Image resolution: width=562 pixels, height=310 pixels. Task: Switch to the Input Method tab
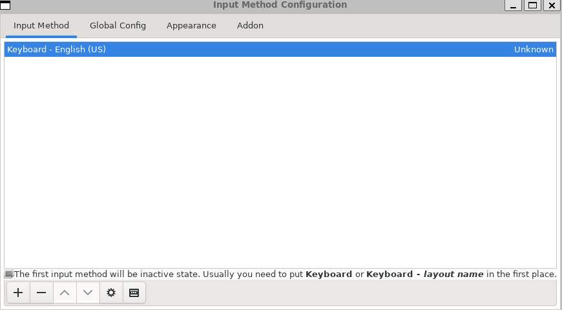tap(41, 26)
